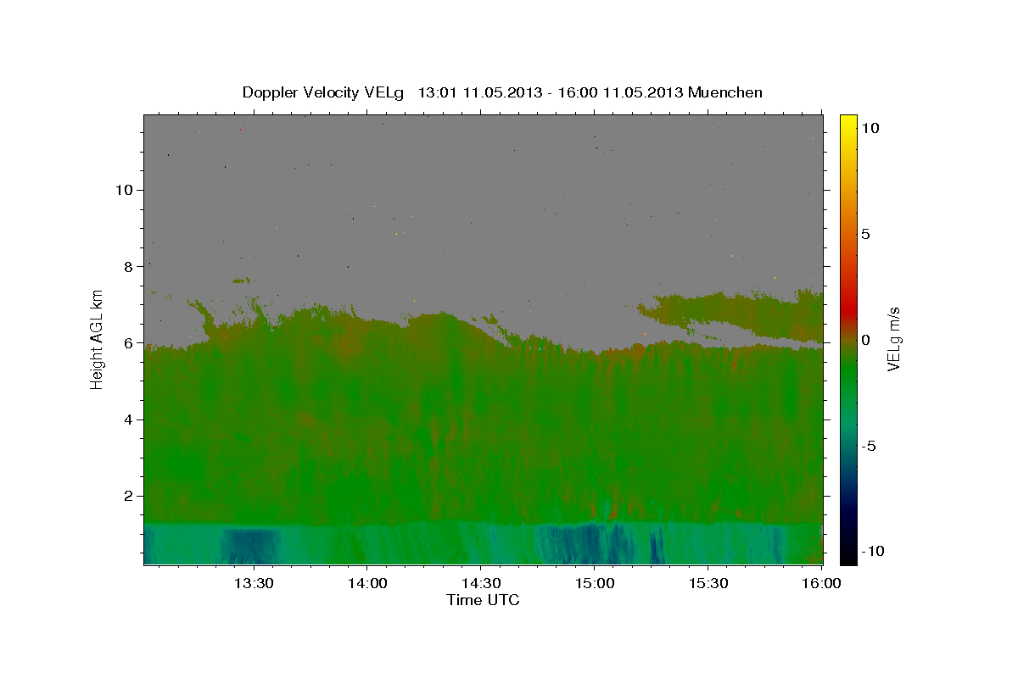Viewport: 1018px width, 678px height.
Task: Click the colorbar value -5 label
Action: (x=868, y=446)
